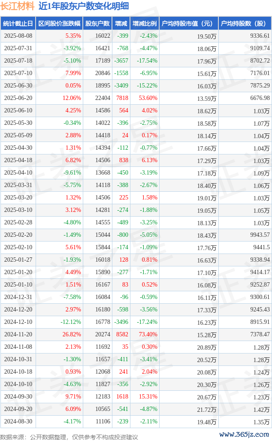The height and width of the screenshot is (441, 272).
Task: Click the 近1年股东户数变化明细 heading
Action: tap(84, 6)
